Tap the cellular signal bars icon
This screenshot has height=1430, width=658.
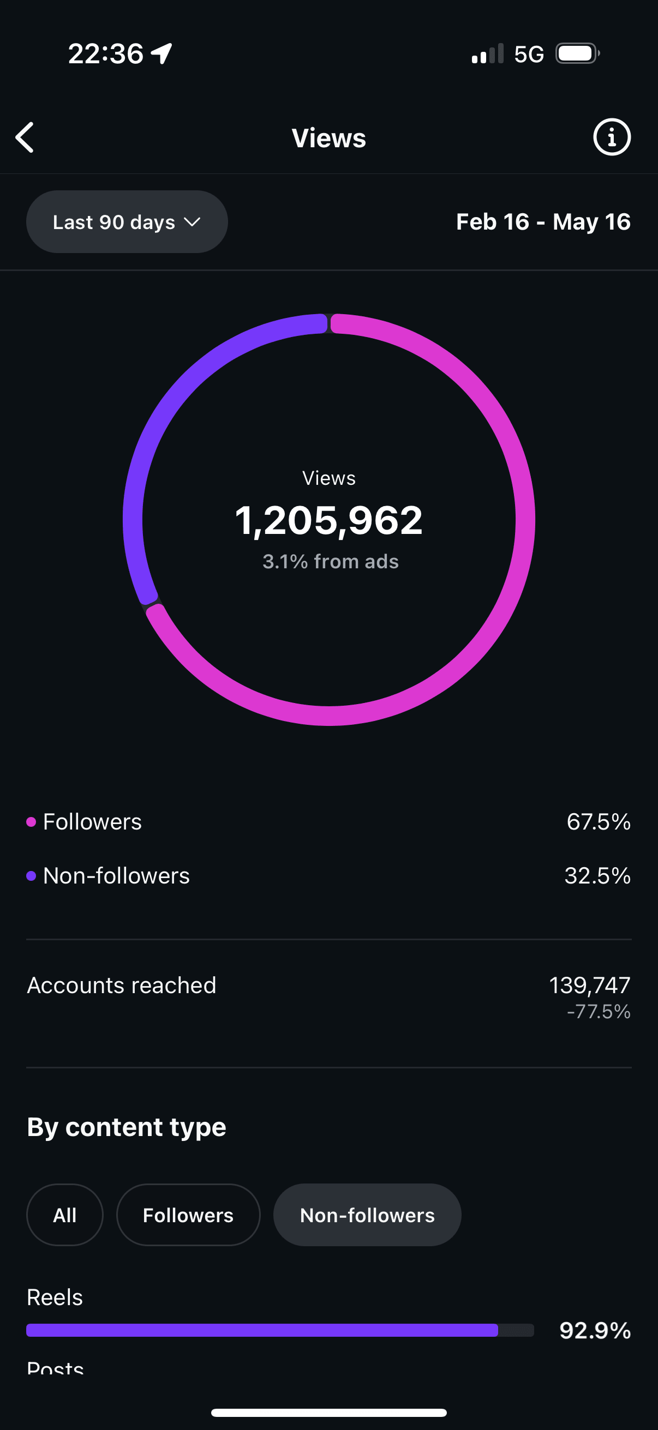(488, 54)
